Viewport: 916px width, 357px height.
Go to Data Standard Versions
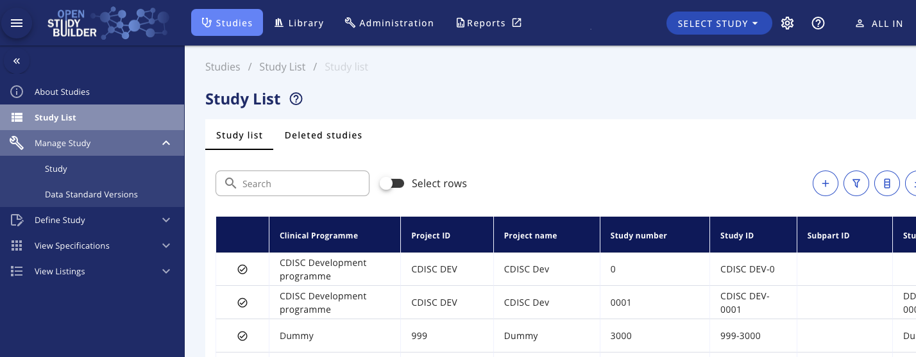click(91, 194)
